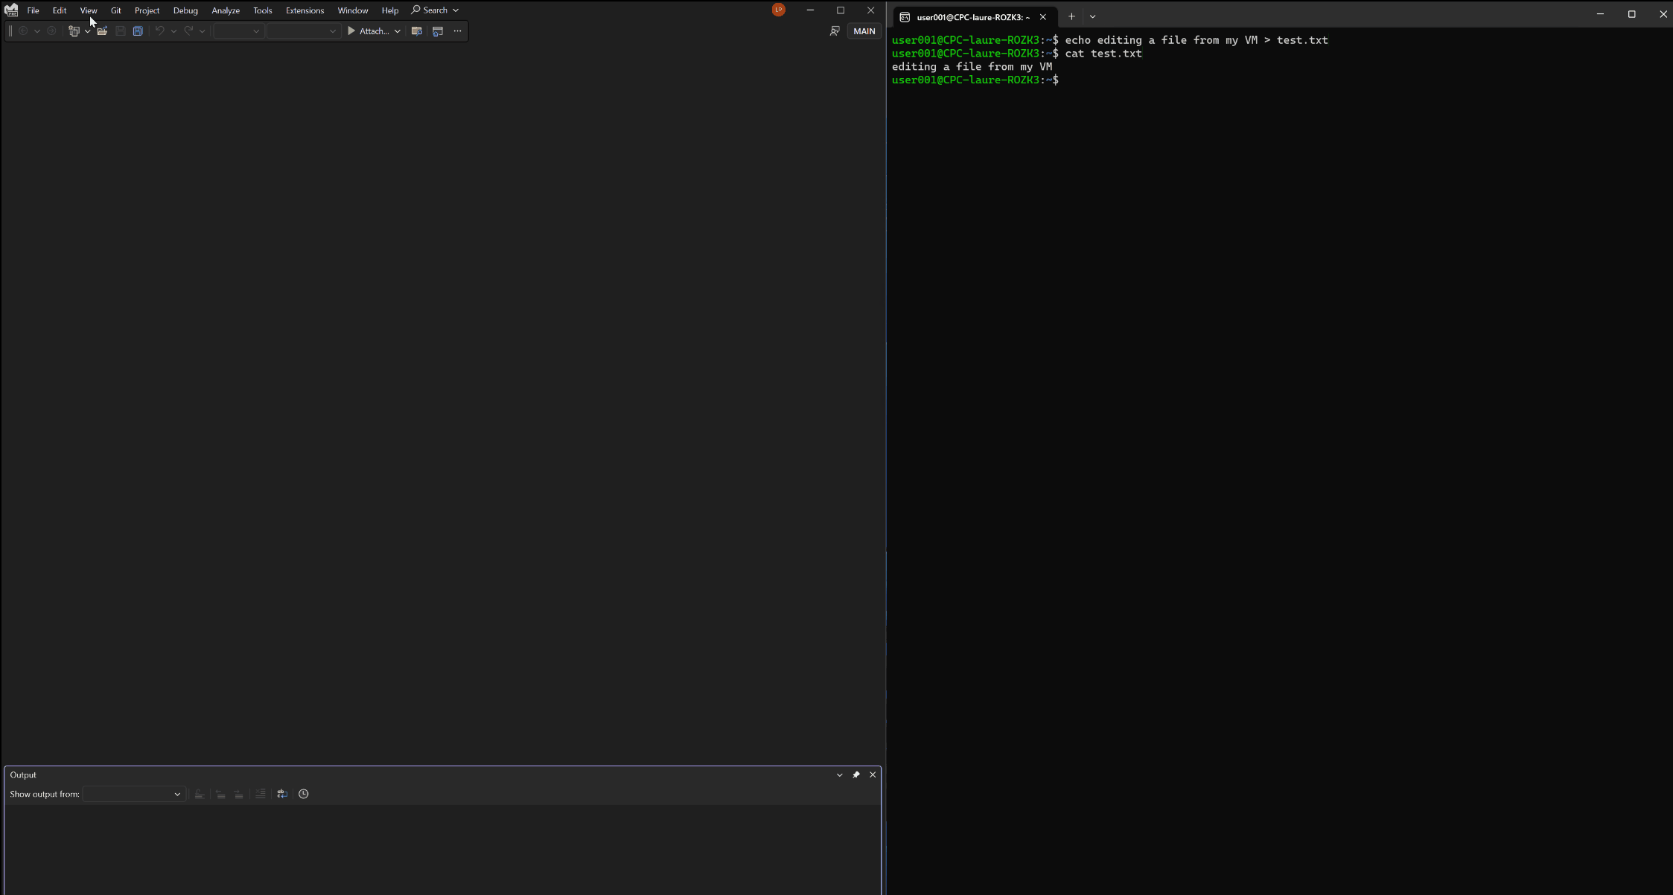Select the MAIN configuration label
The width and height of the screenshot is (1673, 895).
tap(863, 30)
